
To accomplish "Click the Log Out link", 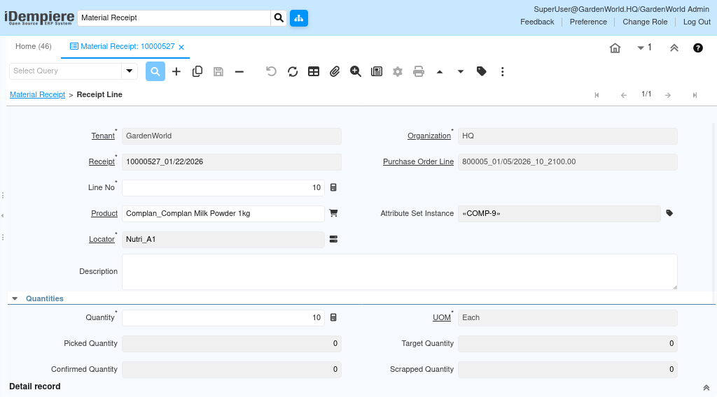I will click(697, 22).
